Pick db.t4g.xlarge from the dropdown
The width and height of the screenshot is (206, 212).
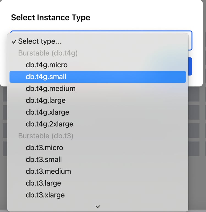tap(47, 112)
